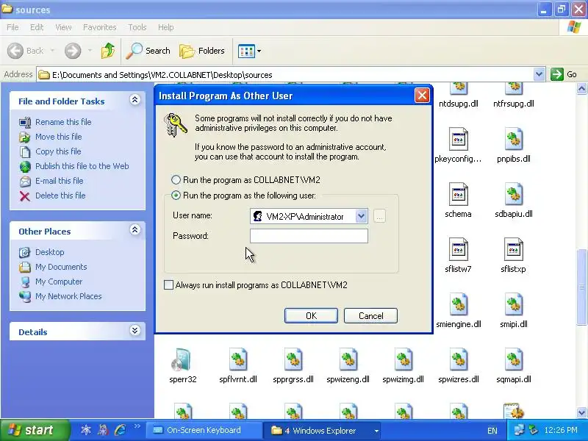Select the pnpibs.dll file icon
This screenshot has height=441, width=588.
coord(513,140)
